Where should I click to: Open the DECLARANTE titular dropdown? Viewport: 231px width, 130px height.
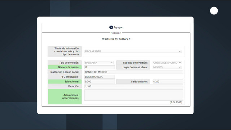[x=133, y=51]
